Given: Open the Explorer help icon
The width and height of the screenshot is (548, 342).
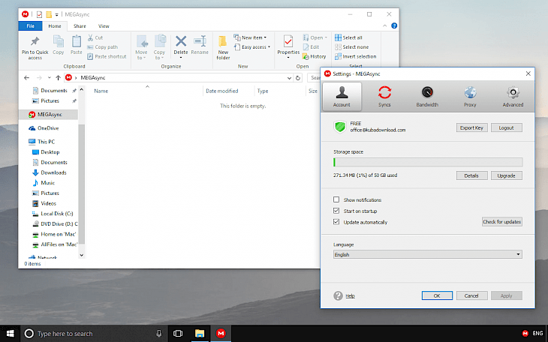Looking at the screenshot, I should click(x=394, y=25).
